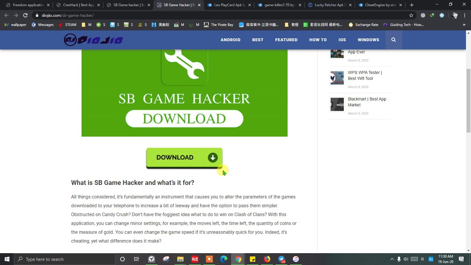Switch input language via the 英 indicator
471x265 pixels.
422,259
